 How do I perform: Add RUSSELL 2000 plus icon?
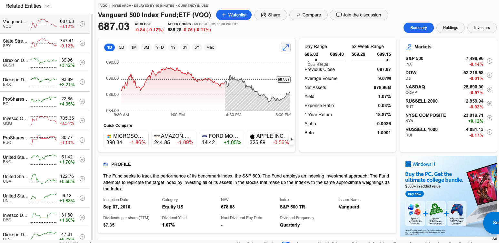[490, 104]
